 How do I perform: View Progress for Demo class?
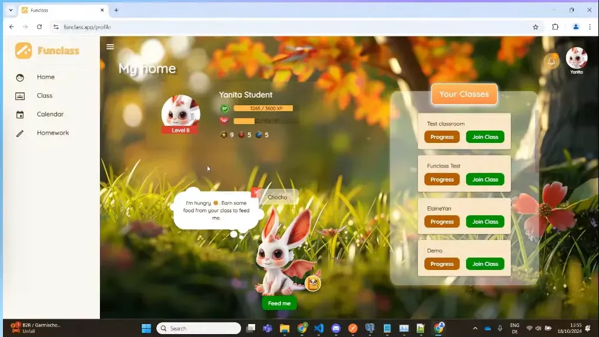click(442, 264)
